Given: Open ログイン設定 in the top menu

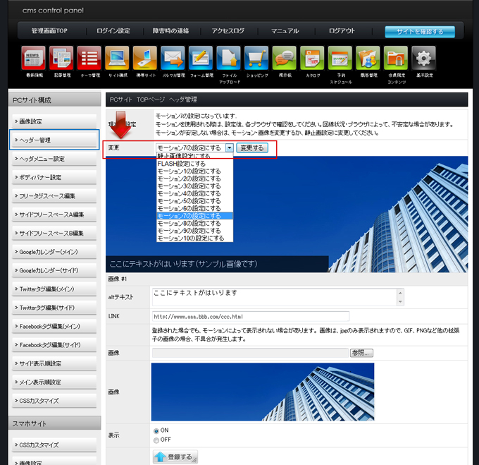Looking at the screenshot, I should tap(113, 31).
